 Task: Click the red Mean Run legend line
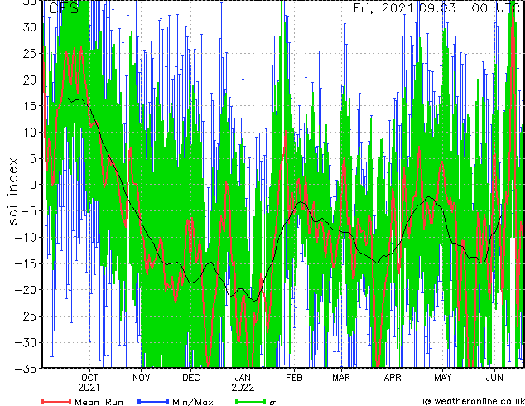tap(56, 401)
